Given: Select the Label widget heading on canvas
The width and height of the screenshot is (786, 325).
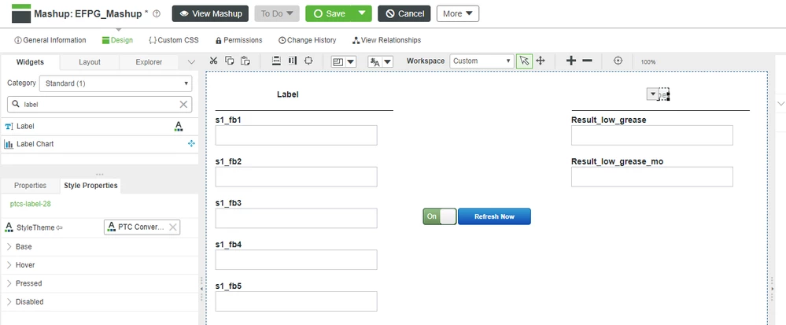Looking at the screenshot, I should (x=288, y=94).
